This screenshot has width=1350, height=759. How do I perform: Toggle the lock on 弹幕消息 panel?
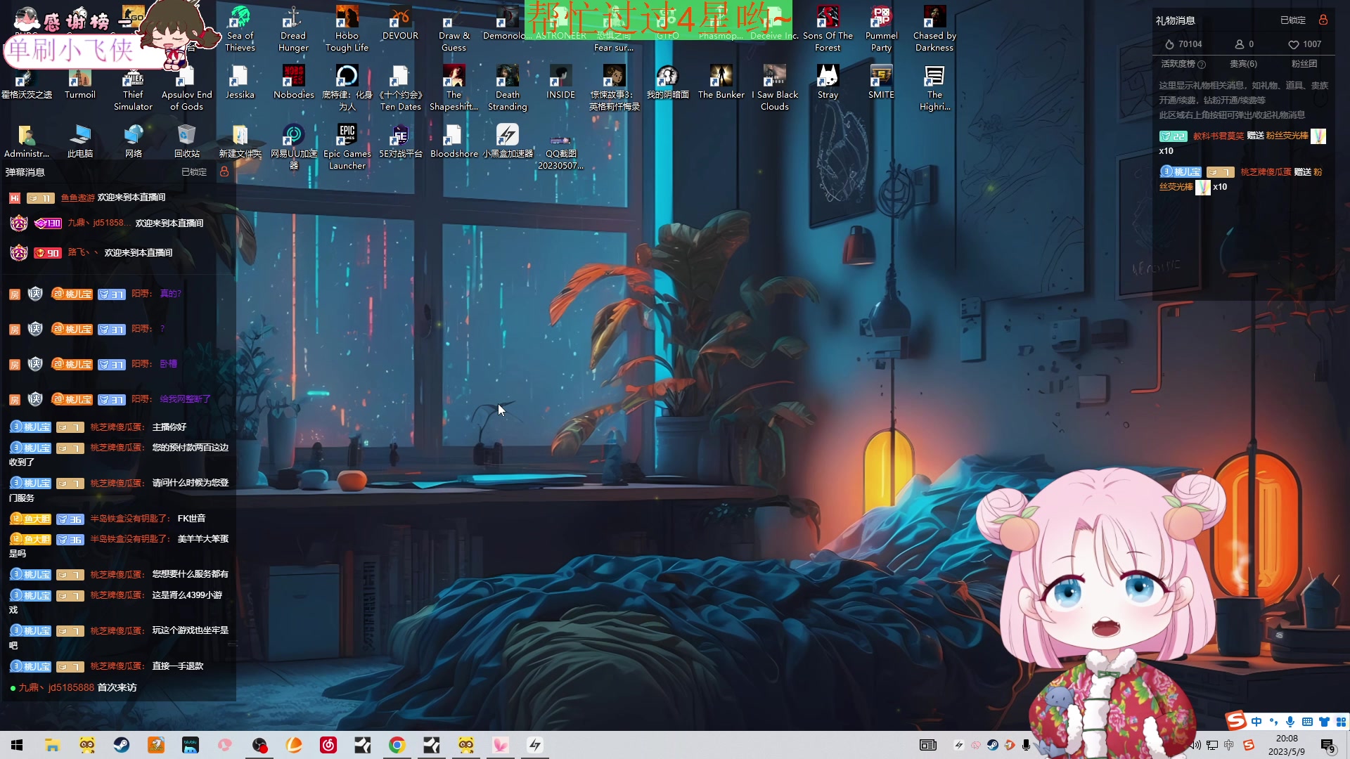[x=224, y=171]
